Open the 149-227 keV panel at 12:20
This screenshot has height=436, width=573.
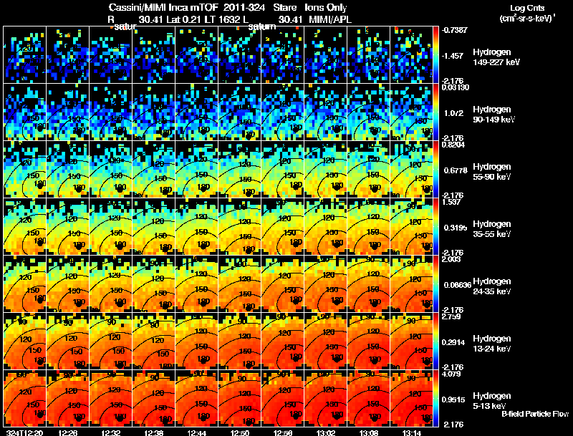coord(24,55)
